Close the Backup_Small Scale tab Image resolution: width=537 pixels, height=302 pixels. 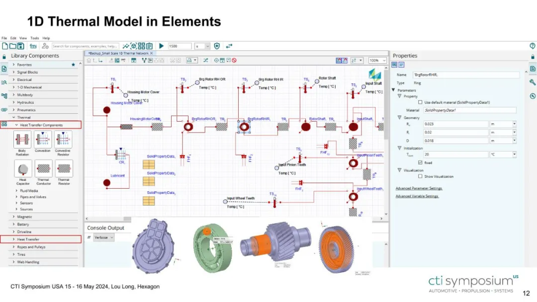pyautogui.click(x=151, y=53)
